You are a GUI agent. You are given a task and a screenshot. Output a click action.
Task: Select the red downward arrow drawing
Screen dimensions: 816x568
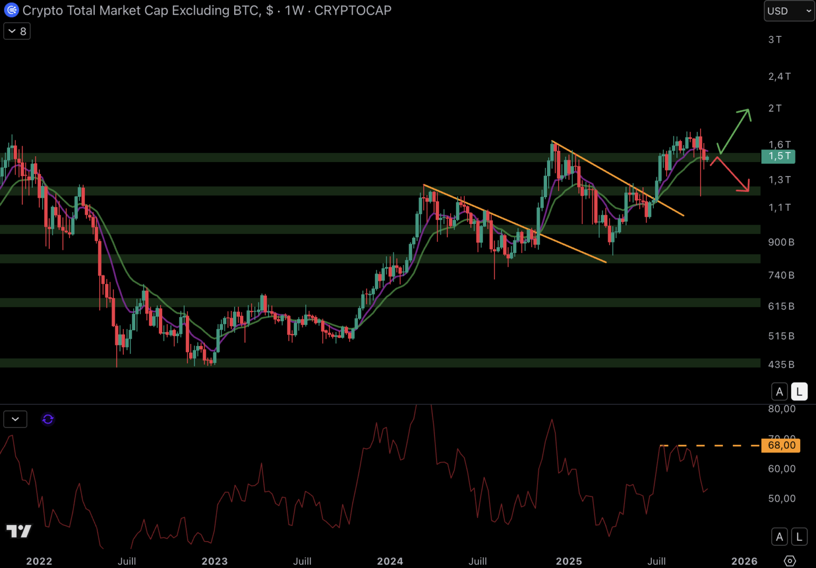[732, 174]
